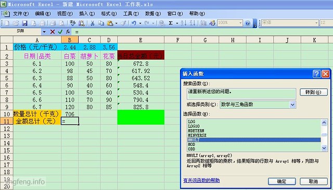Image resolution: width=333 pixels, height=190 pixels.
Task: Select LOG10 in the function list
Action: point(254,126)
